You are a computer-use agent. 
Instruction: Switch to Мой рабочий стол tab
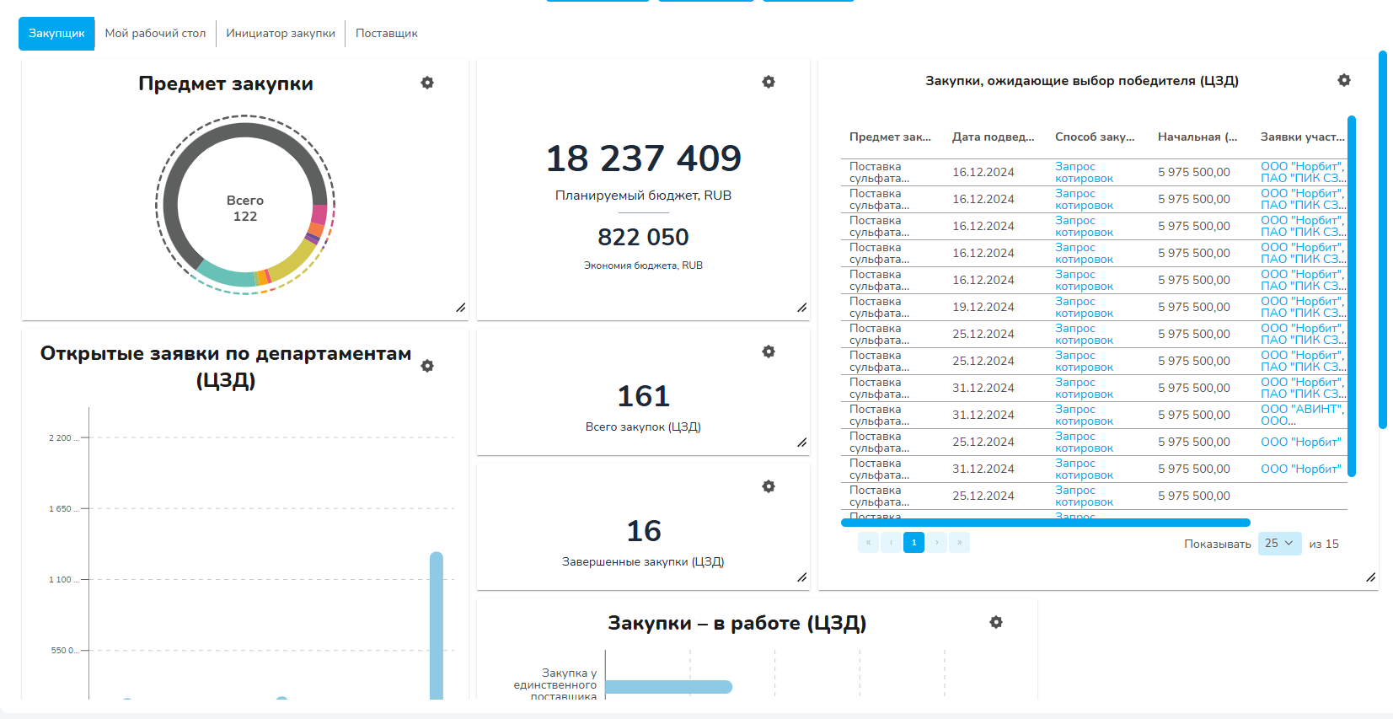pos(155,34)
